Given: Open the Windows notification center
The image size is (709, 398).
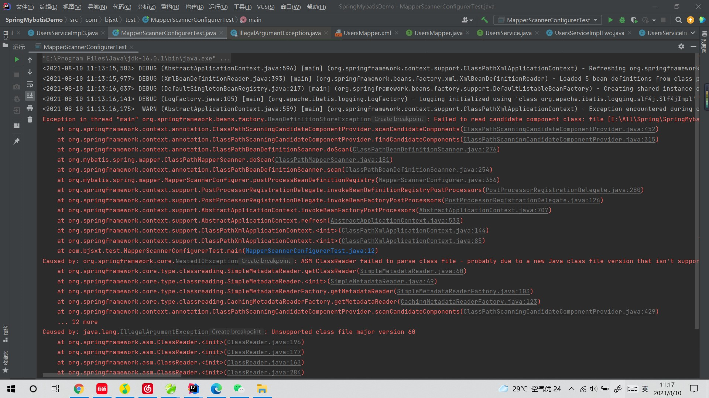Looking at the screenshot, I should pyautogui.click(x=694, y=389).
